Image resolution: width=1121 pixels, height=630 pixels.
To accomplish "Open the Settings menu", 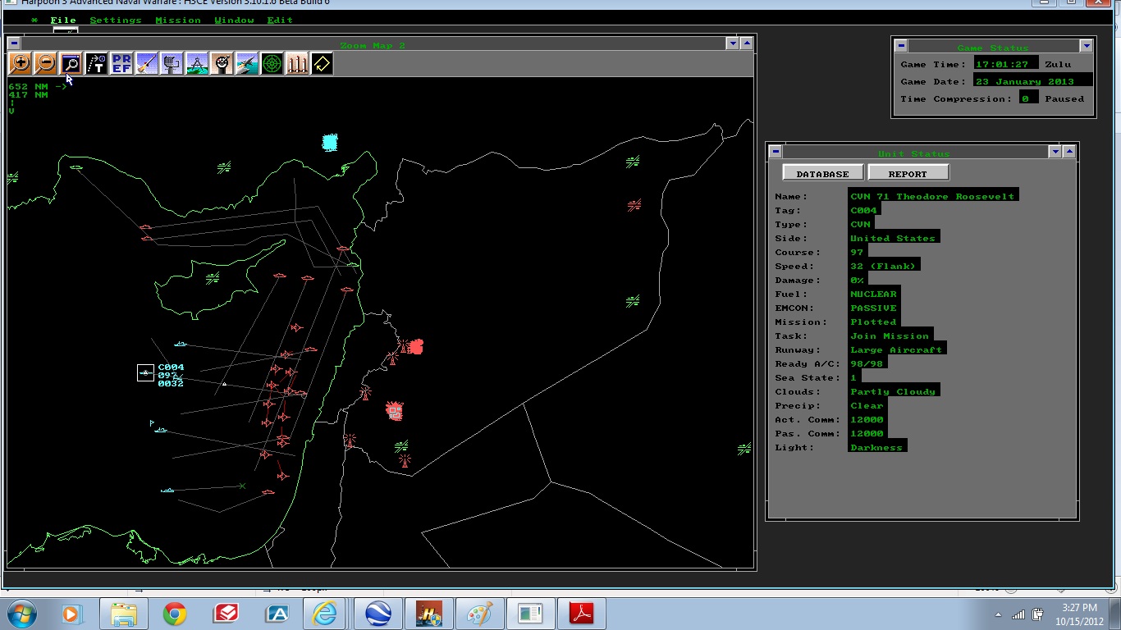I will pos(116,21).
